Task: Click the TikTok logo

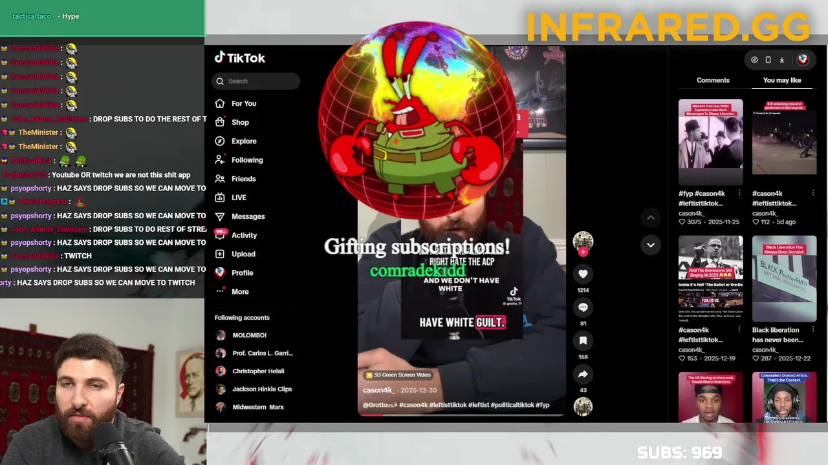Action: coord(239,57)
